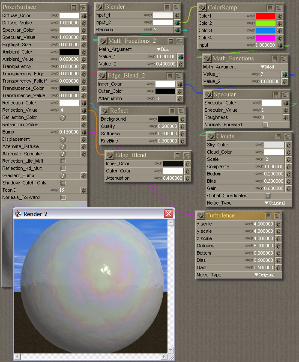Screen dimensions: 299x362
Task: Click the Math_Functions_2 node collapse icon
Action: click(103, 41)
